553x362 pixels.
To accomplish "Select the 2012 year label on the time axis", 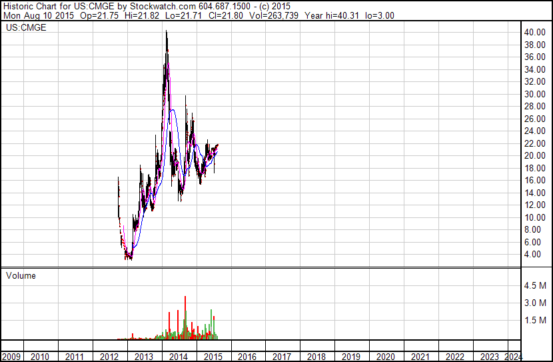I will (x=109, y=357).
